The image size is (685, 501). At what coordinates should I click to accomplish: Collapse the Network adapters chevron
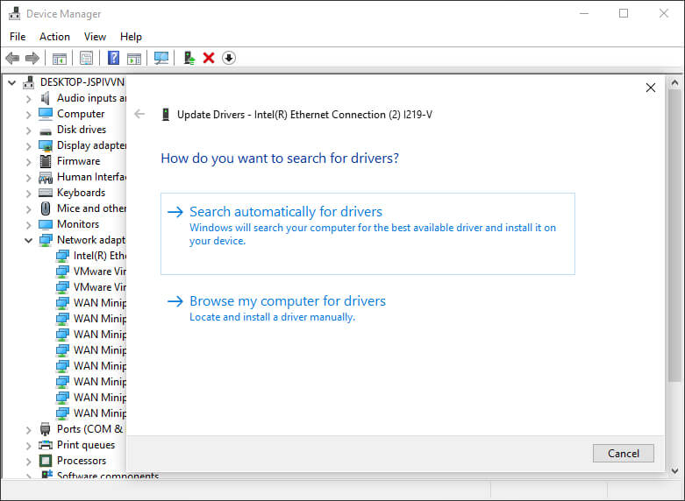tap(28, 241)
